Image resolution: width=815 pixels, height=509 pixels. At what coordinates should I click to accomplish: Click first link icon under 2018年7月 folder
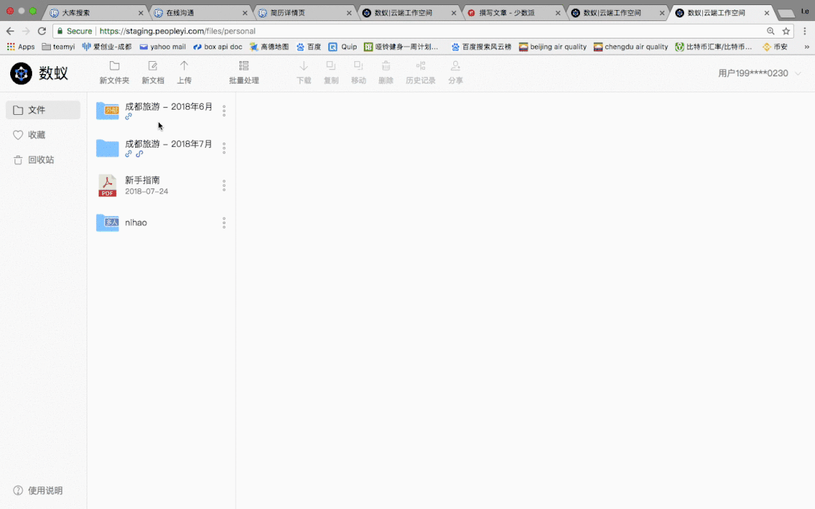(128, 154)
